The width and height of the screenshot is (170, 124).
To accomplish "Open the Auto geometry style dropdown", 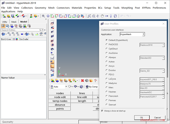I will tap(66, 87).
